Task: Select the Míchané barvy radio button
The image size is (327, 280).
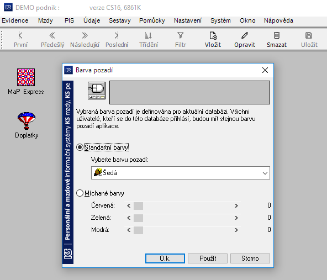Action: tap(80, 193)
